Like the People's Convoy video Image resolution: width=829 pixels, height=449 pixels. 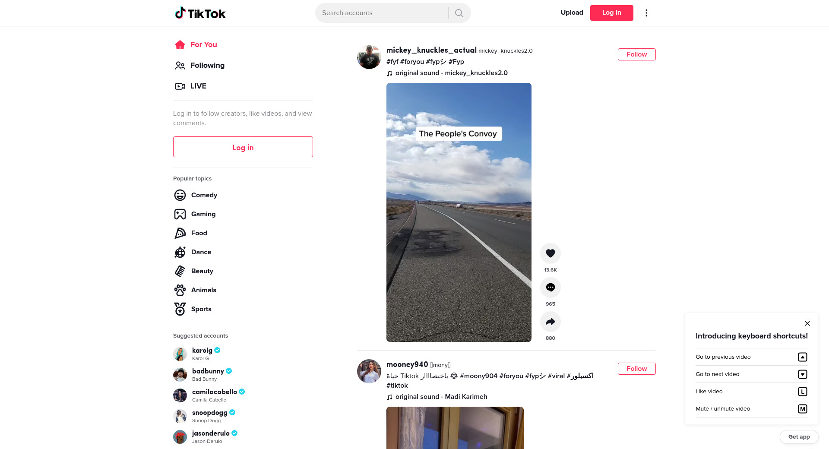tap(550, 253)
